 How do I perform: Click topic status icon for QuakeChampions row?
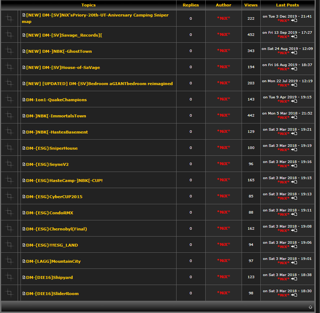9,99
